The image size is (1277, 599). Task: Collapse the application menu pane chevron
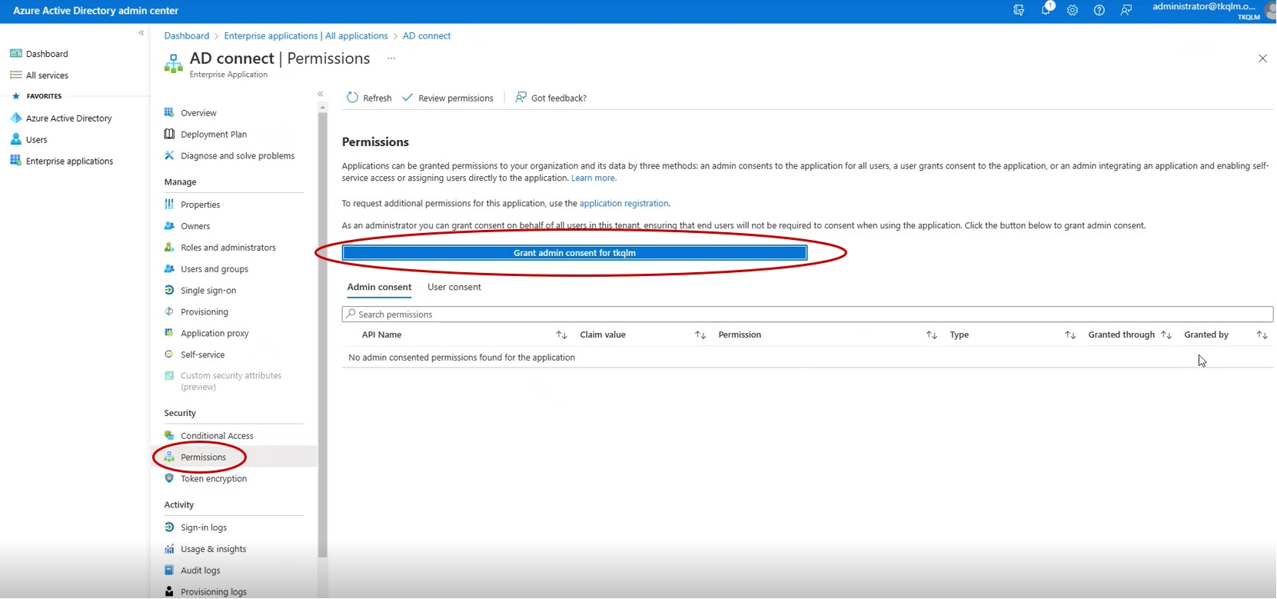[321, 94]
